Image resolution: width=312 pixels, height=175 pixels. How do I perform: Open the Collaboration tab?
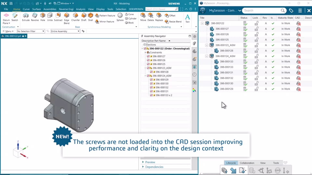[x=247, y=163]
